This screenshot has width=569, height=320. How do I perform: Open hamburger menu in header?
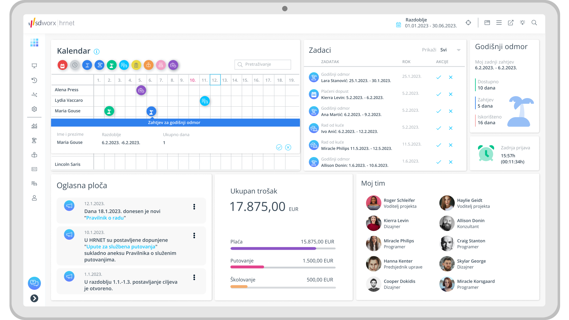(x=499, y=23)
